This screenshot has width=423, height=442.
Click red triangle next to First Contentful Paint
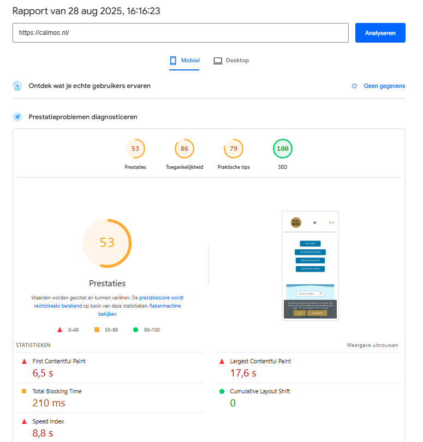pos(24,362)
